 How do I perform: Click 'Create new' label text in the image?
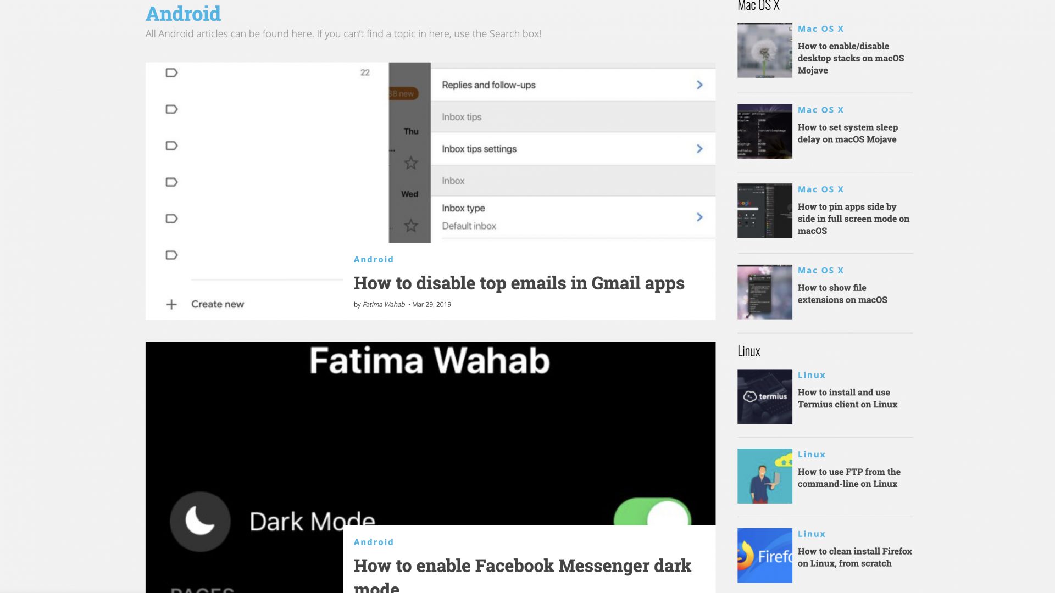tap(218, 304)
